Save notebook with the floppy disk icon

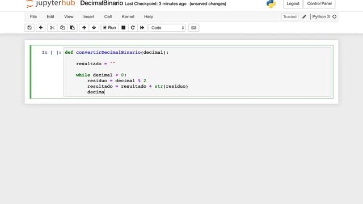coord(29,28)
